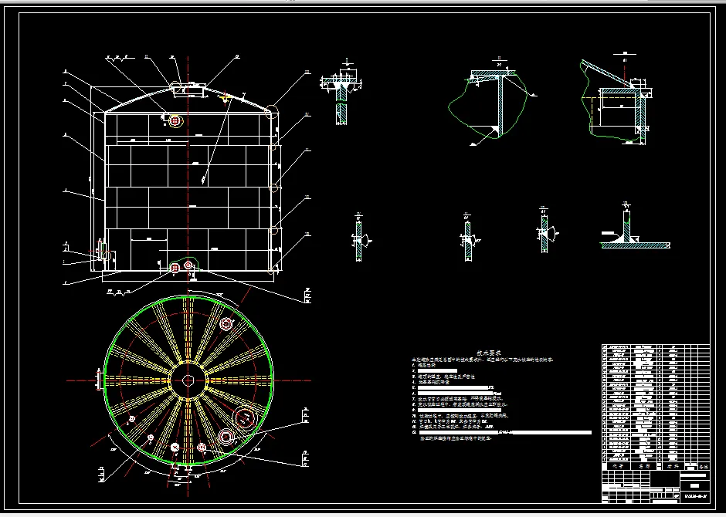The image size is (726, 517).
Task: Click the green-outlined bottom nozzle group in elevation
Action: 182,265
